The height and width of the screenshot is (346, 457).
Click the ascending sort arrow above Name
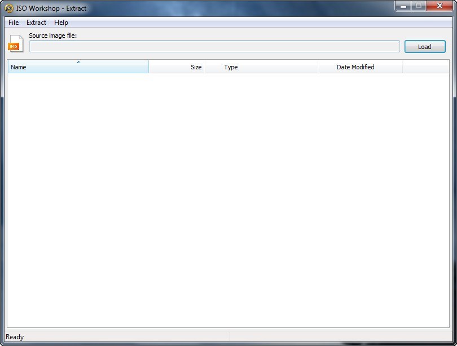[78, 63]
